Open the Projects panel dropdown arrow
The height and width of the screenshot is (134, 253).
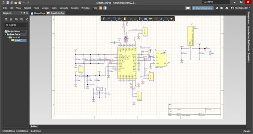click(x=21, y=13)
